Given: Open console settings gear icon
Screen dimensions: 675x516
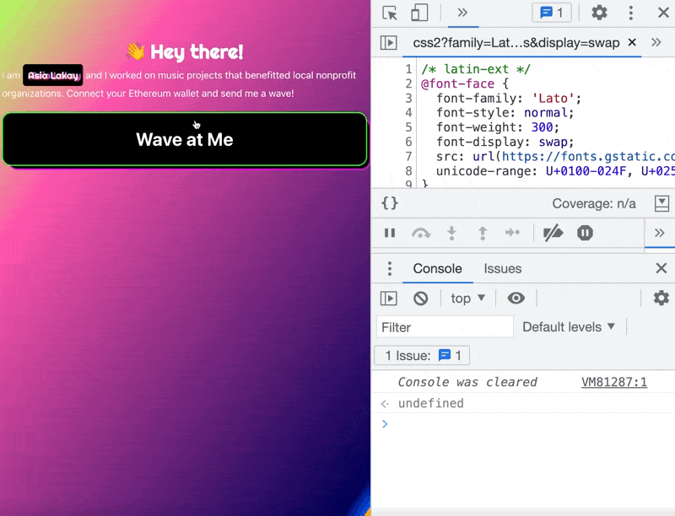Looking at the screenshot, I should (661, 298).
